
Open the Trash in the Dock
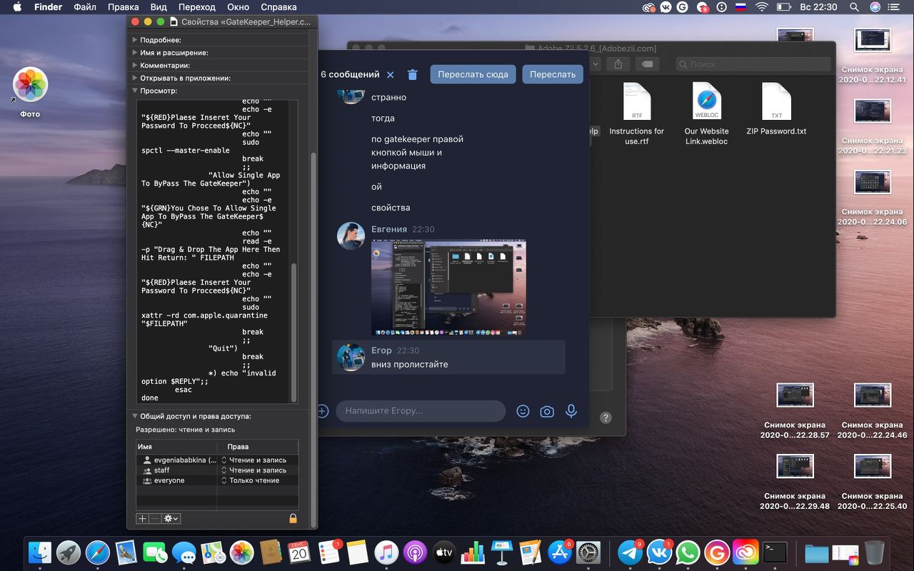click(874, 552)
